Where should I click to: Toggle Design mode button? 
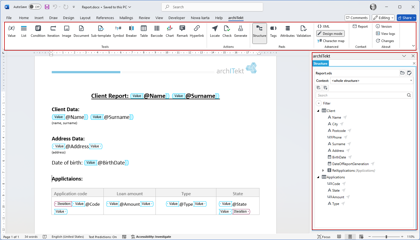[330, 34]
